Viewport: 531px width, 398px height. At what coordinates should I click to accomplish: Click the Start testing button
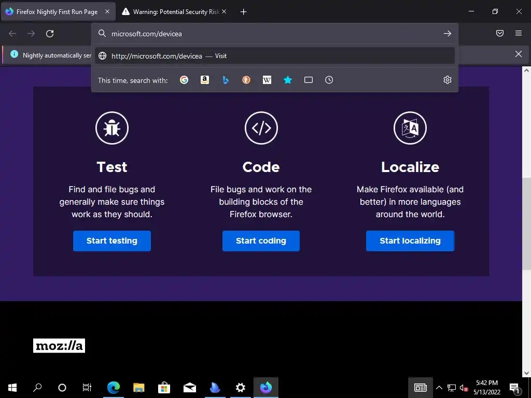click(112, 241)
